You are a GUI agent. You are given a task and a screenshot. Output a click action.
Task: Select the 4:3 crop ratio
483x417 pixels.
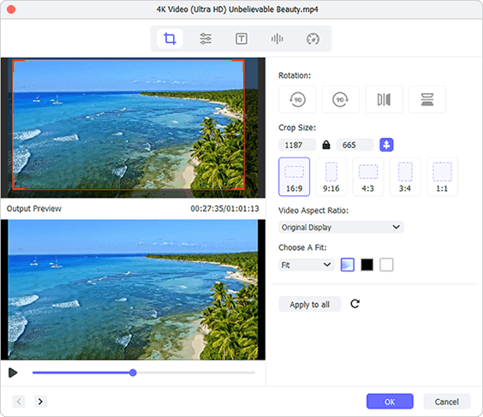click(x=368, y=176)
